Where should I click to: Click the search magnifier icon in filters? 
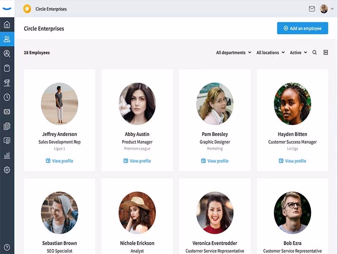(x=314, y=52)
